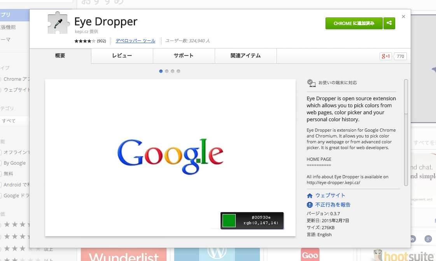
Task: Click the サイズ: 276KB text
Action: pyautogui.click(x=320, y=228)
